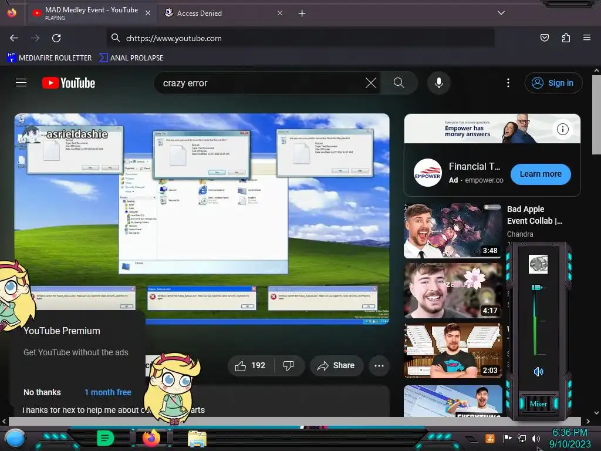Click the taskbar speaker volume icon
Image resolution: width=601 pixels, height=451 pixels.
536,438
